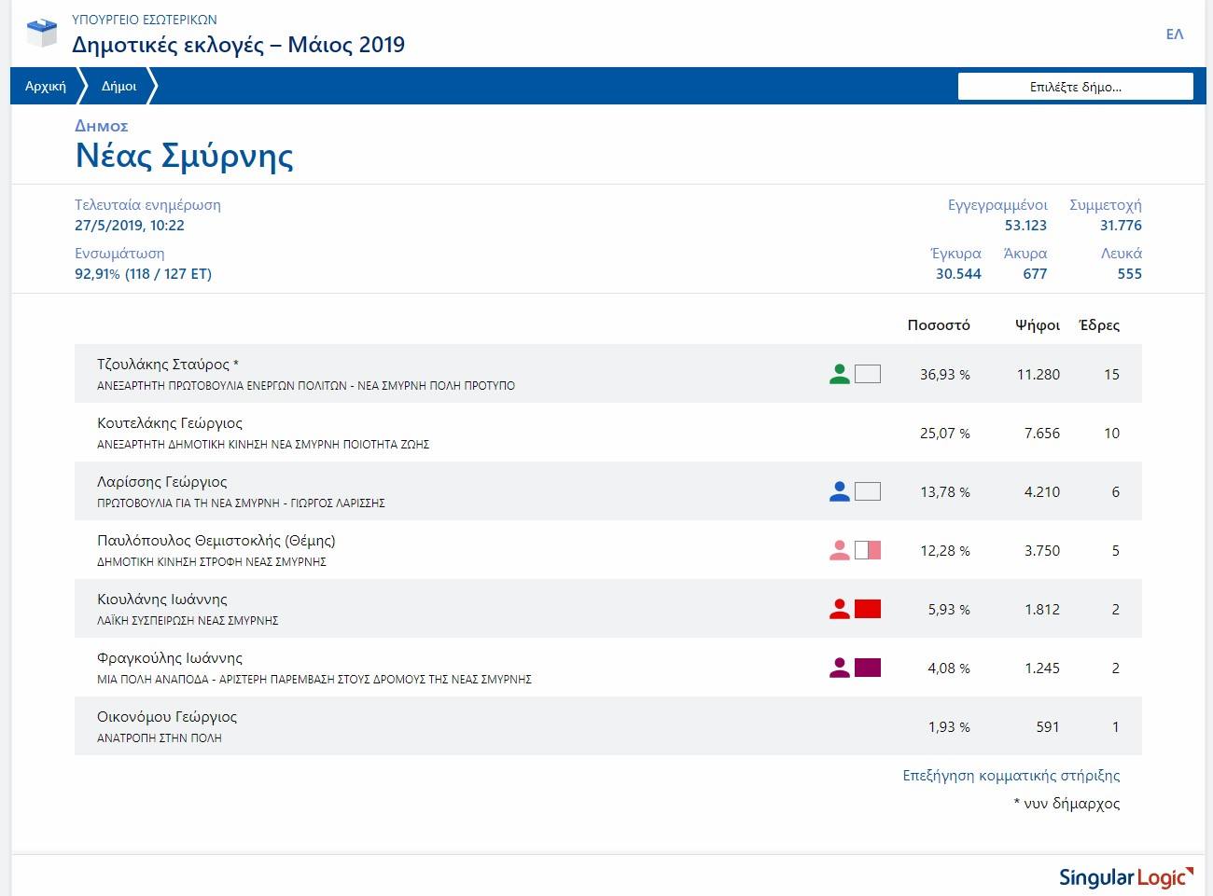Click half-pink swatch beside Παυλόπουλος Θεμιστοκλής
This screenshot has height=896, width=1213.
(x=868, y=550)
